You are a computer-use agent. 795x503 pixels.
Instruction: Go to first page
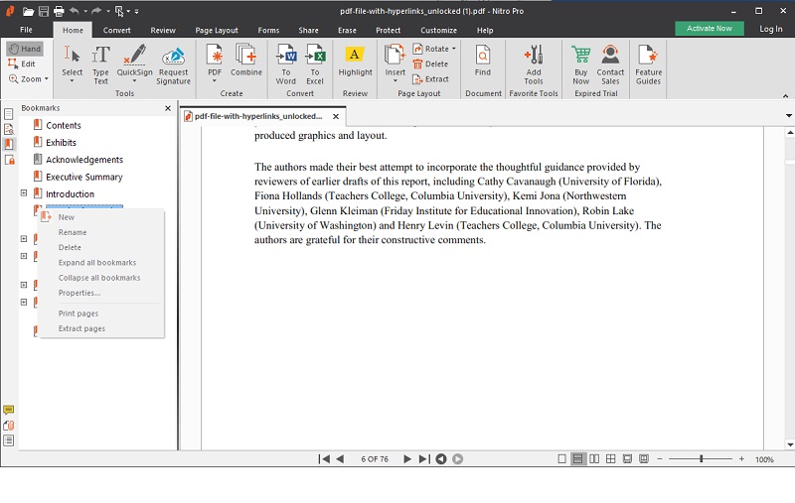coord(324,459)
